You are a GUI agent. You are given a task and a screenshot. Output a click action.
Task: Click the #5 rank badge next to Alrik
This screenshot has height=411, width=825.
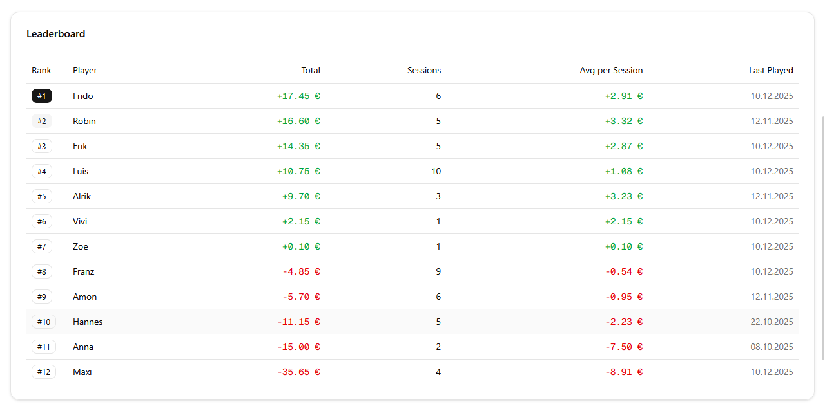41,196
